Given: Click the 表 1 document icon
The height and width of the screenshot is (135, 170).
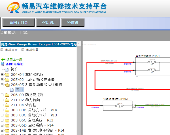Looking at the screenshot, I should 12,90.
